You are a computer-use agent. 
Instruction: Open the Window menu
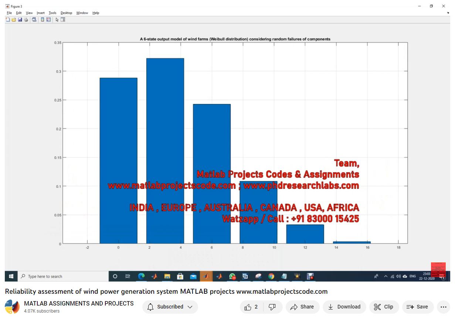[82, 13]
